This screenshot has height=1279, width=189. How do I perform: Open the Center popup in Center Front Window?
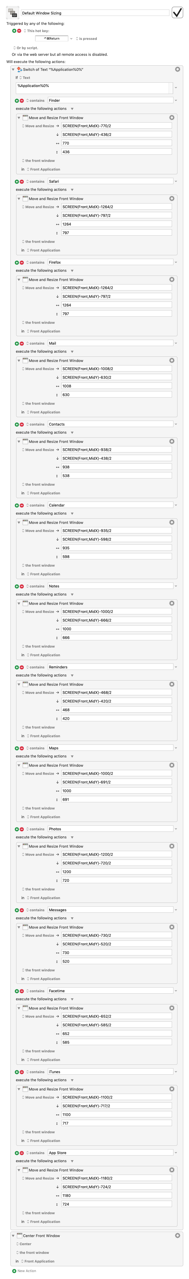click(x=24, y=1244)
